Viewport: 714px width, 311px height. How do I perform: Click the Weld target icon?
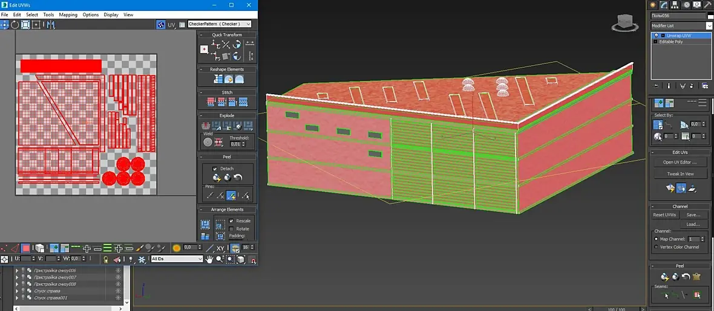click(208, 143)
